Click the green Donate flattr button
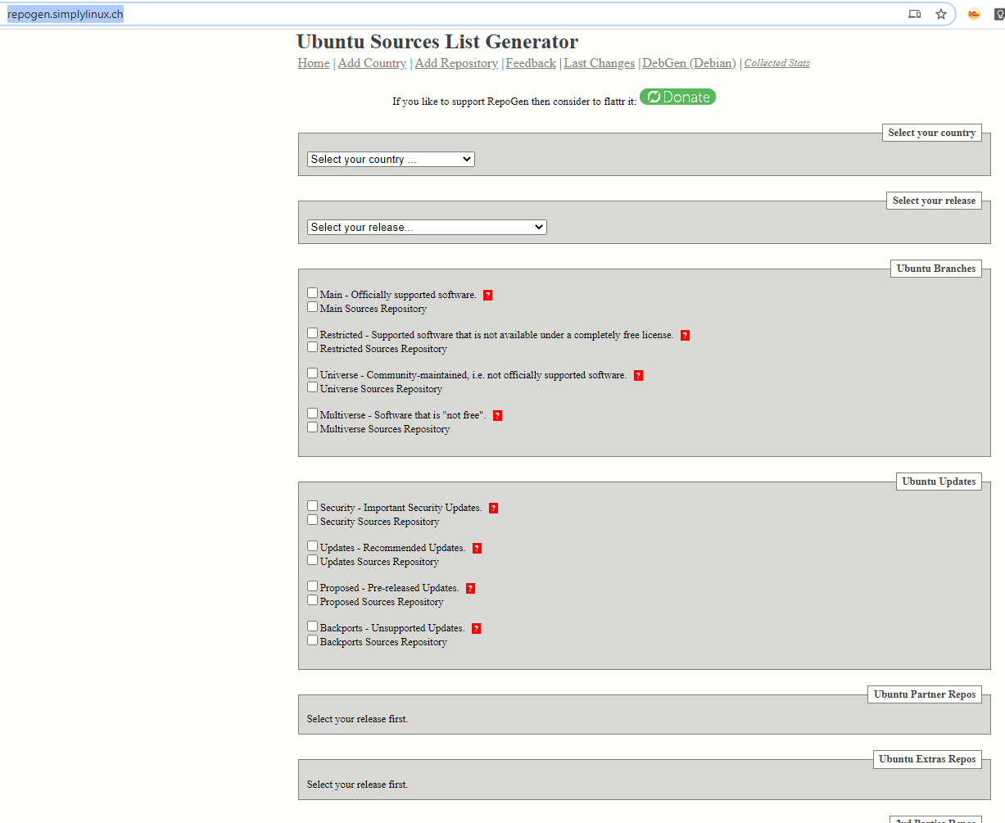 pos(677,97)
